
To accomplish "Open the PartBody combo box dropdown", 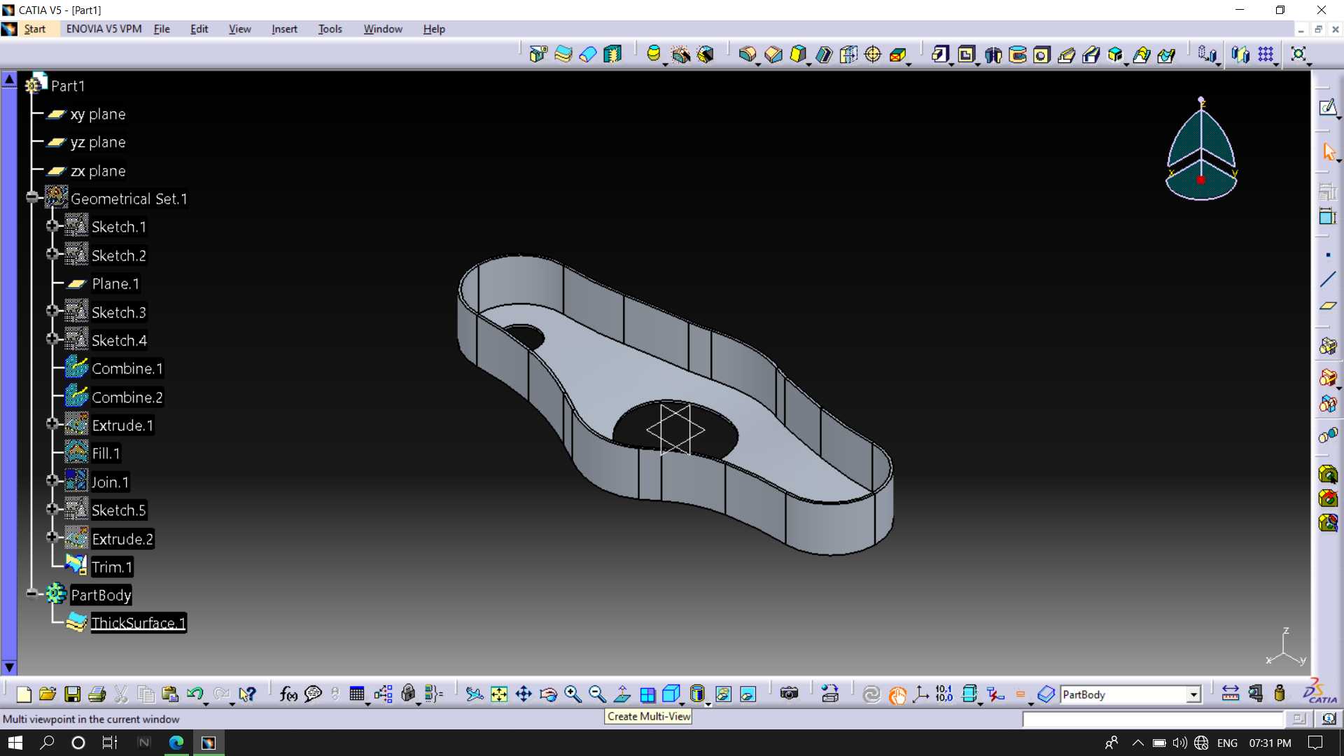I will 1193,694.
